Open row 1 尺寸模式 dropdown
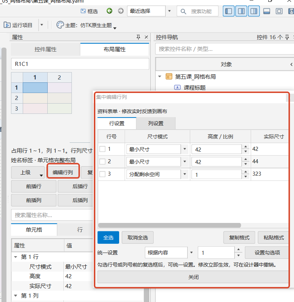 [185, 149]
